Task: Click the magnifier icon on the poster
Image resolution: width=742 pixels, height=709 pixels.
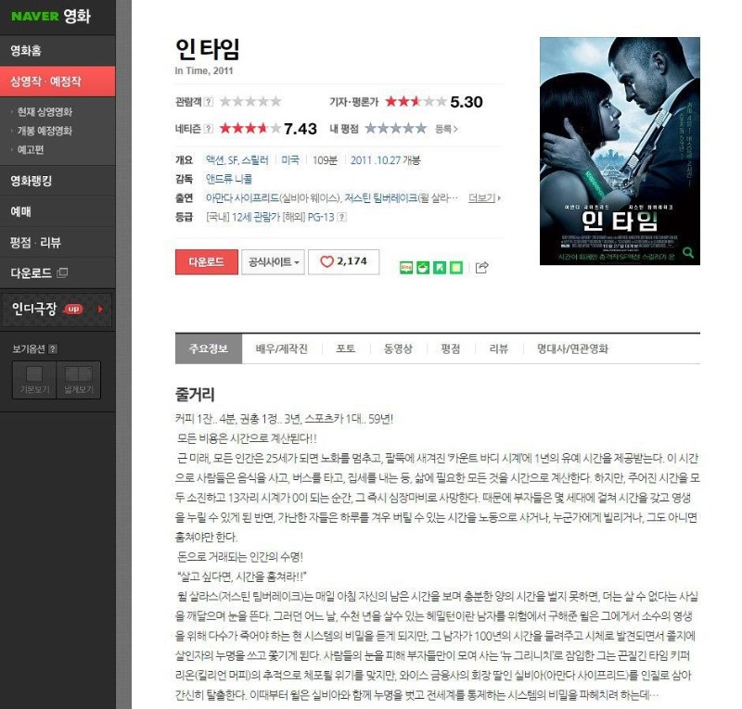Action: [688, 253]
